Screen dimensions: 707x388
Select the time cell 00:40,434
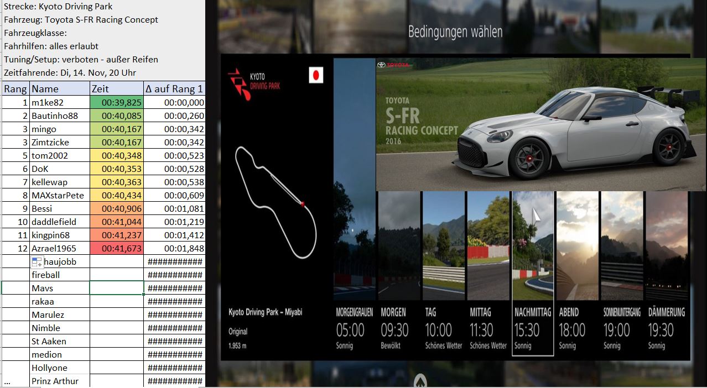117,195
